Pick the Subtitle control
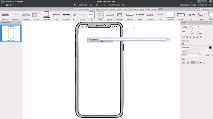213x119 pixels. pos(140,16)
